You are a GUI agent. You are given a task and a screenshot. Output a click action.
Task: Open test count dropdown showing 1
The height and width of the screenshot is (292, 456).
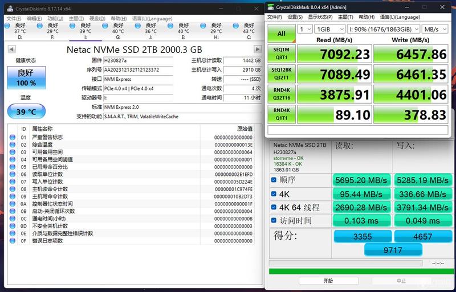(305, 29)
